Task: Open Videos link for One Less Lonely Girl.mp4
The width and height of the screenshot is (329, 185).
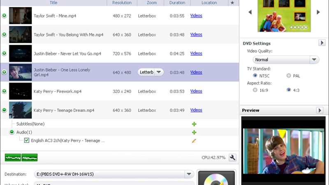Action: (x=196, y=72)
